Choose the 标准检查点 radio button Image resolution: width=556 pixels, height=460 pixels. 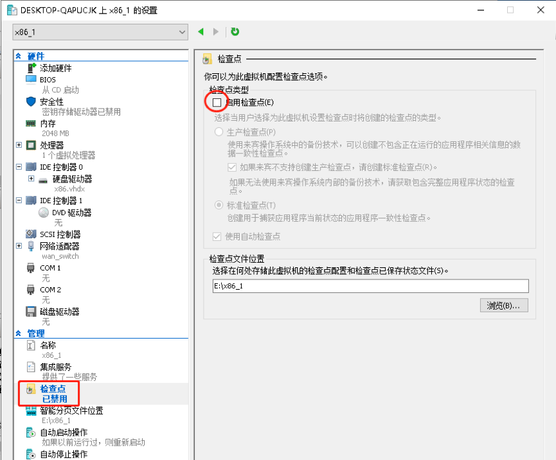[219, 205]
